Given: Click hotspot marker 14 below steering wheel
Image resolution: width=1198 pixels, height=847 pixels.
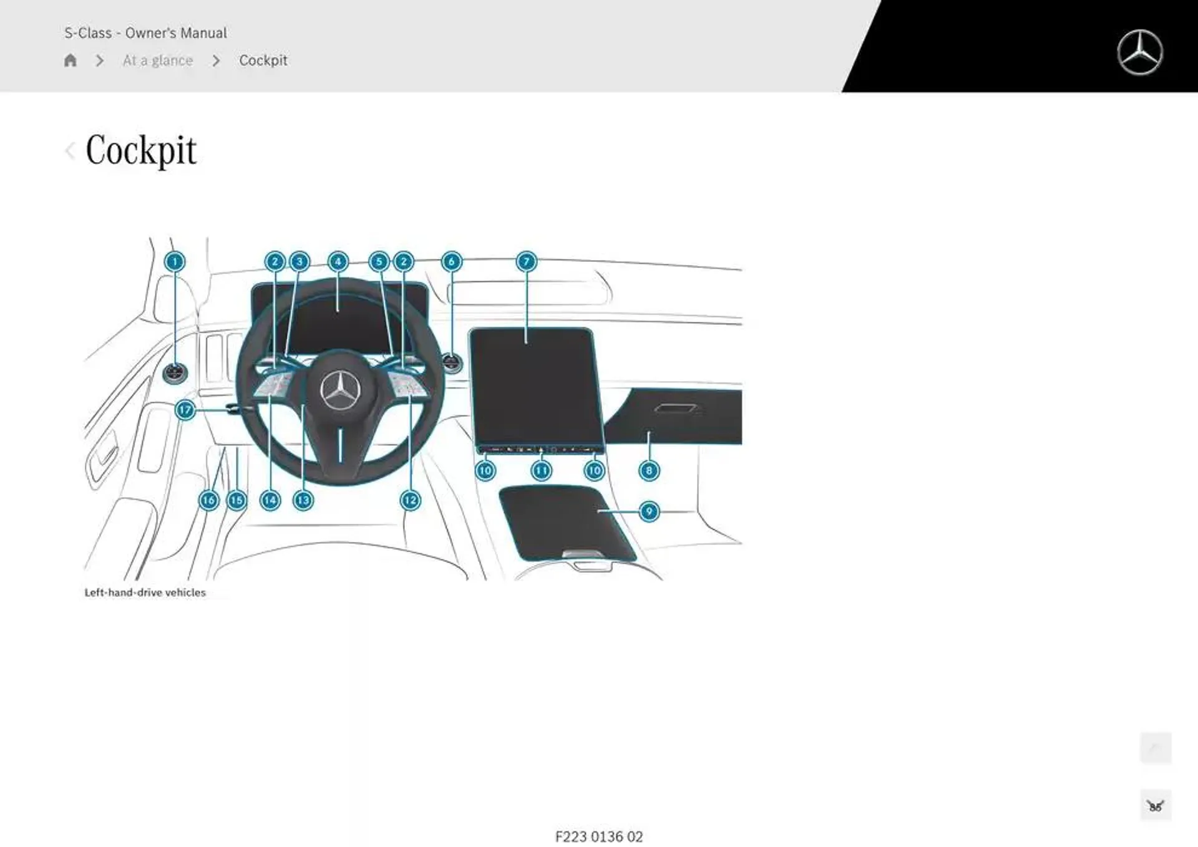Looking at the screenshot, I should (270, 500).
